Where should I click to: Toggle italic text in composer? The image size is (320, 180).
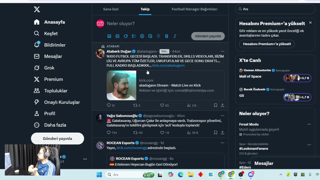[175, 36]
